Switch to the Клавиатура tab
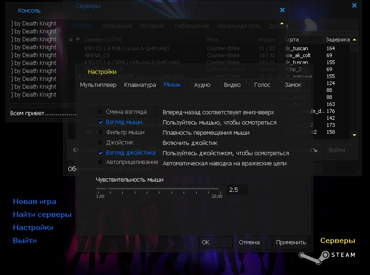The height and width of the screenshot is (275, 370). coord(140,85)
